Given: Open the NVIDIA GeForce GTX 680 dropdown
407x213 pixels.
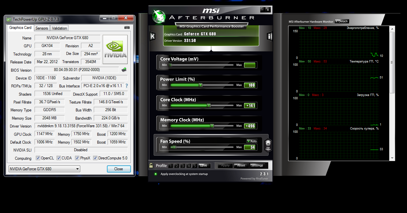Looking at the screenshot, I should (x=44, y=169).
